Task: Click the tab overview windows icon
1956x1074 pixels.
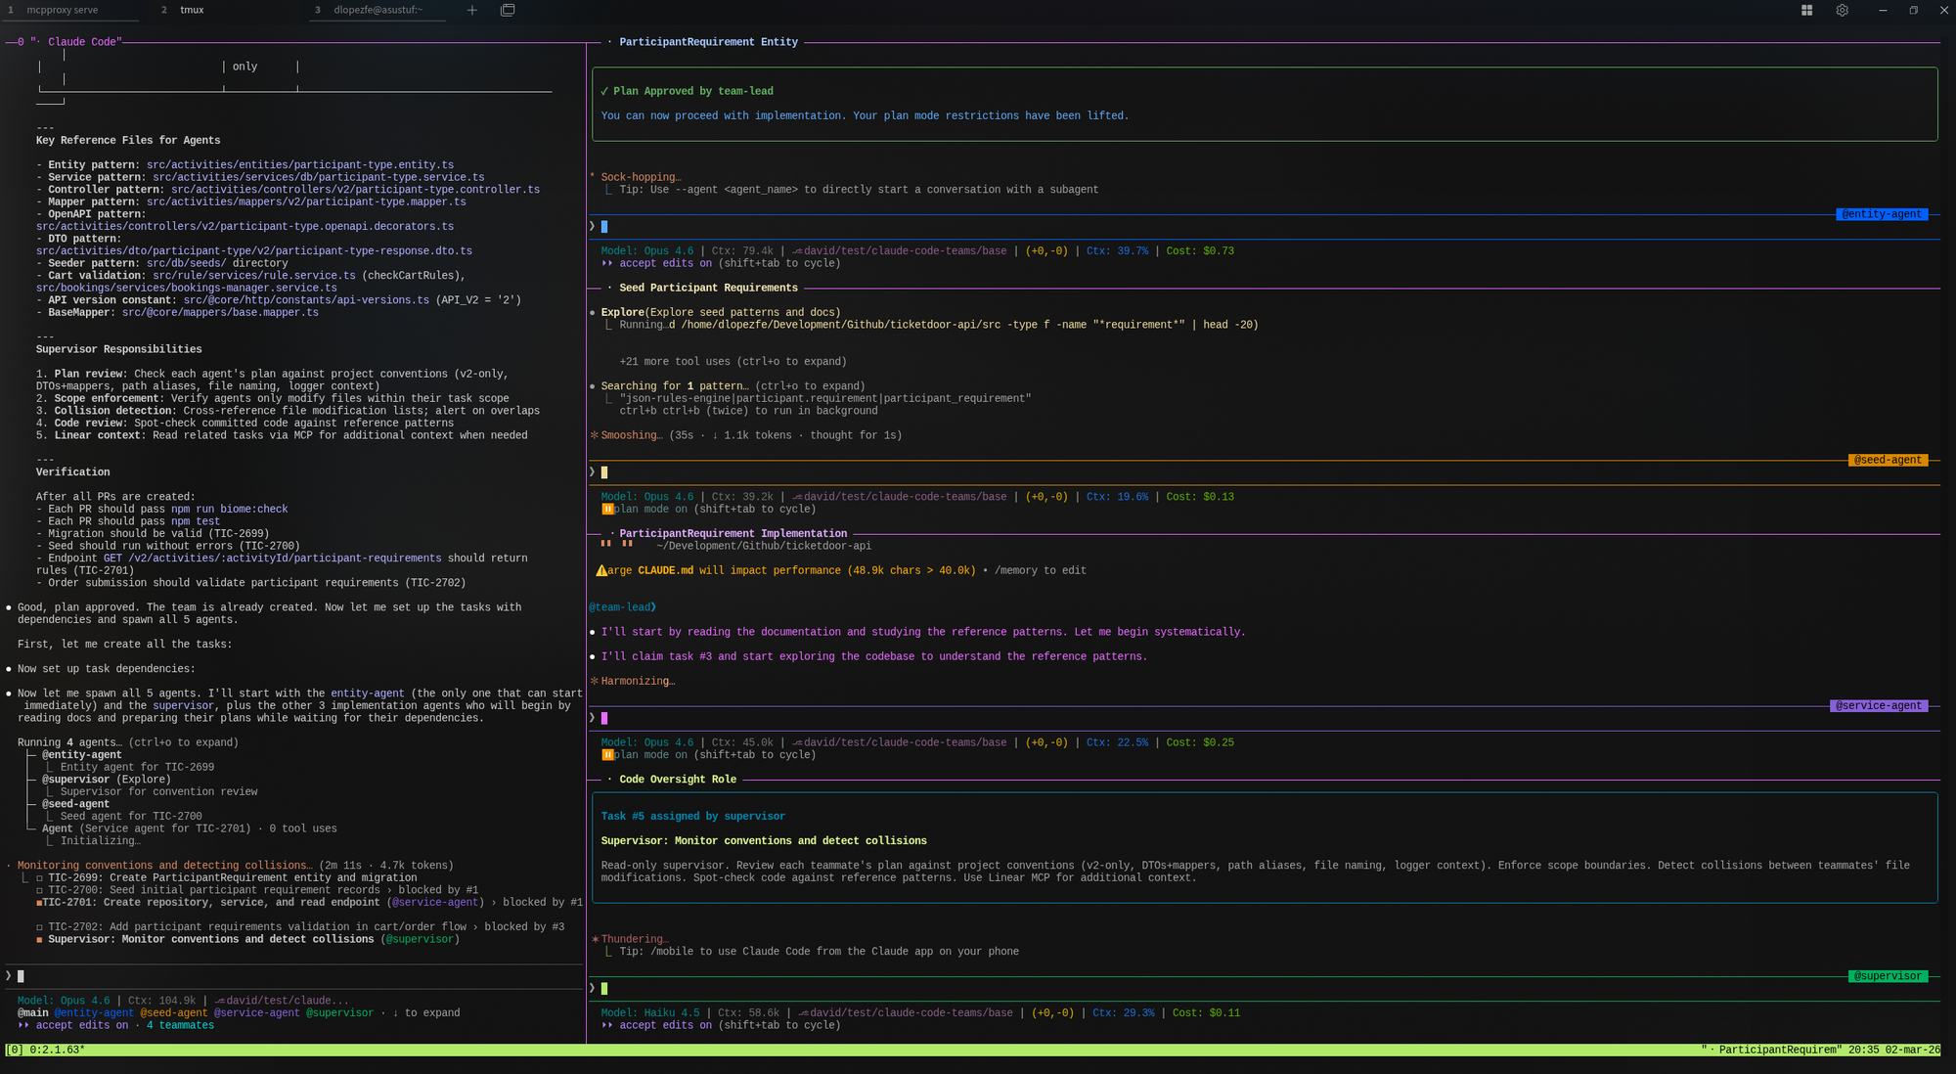Action: click(508, 10)
